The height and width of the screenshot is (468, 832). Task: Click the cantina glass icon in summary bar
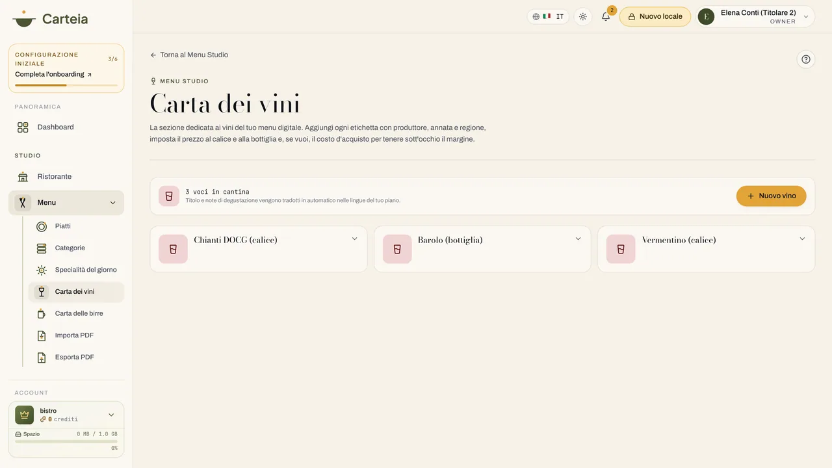(x=169, y=196)
